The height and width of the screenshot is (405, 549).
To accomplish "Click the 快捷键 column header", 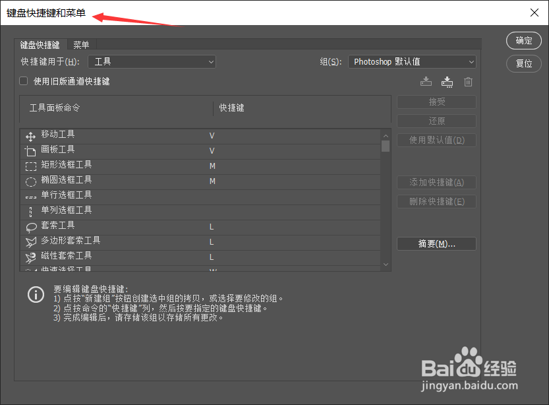I will [x=232, y=108].
